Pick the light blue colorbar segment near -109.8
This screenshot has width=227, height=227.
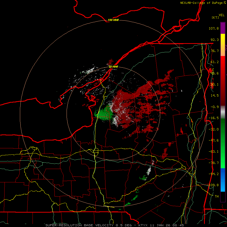(x=223, y=186)
